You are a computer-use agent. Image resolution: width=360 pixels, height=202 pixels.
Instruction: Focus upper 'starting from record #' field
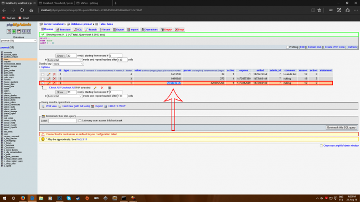[116, 56]
